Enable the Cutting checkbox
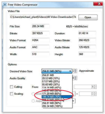 [x=11, y=87]
